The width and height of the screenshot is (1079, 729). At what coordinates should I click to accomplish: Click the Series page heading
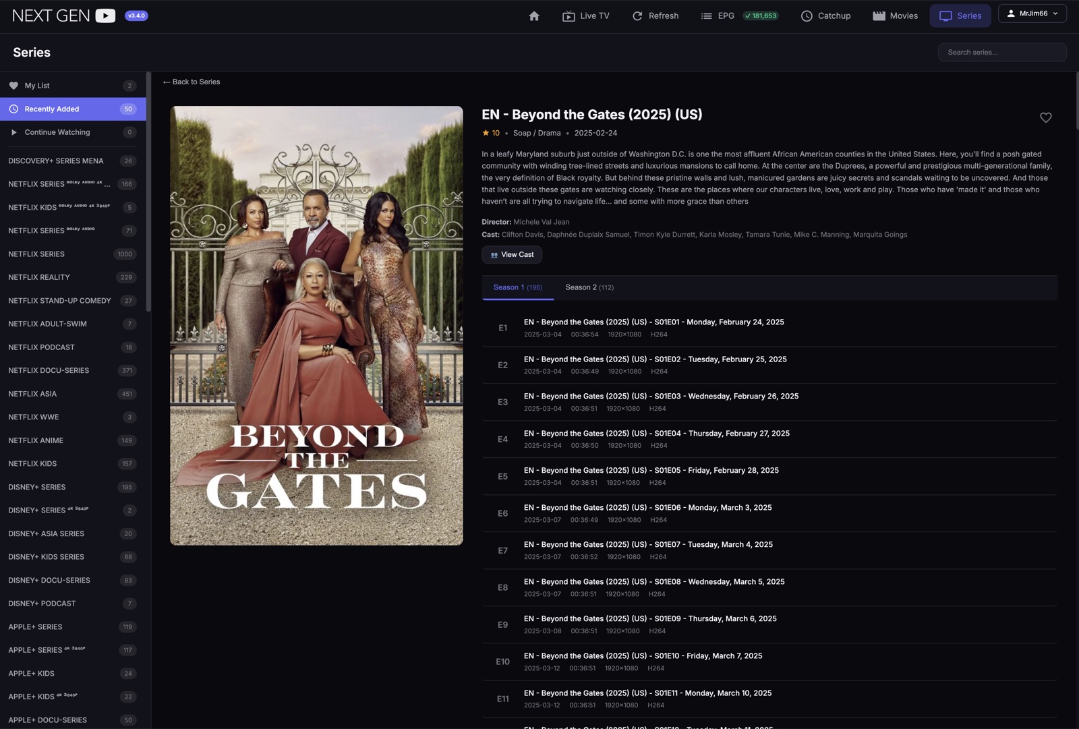pos(32,53)
